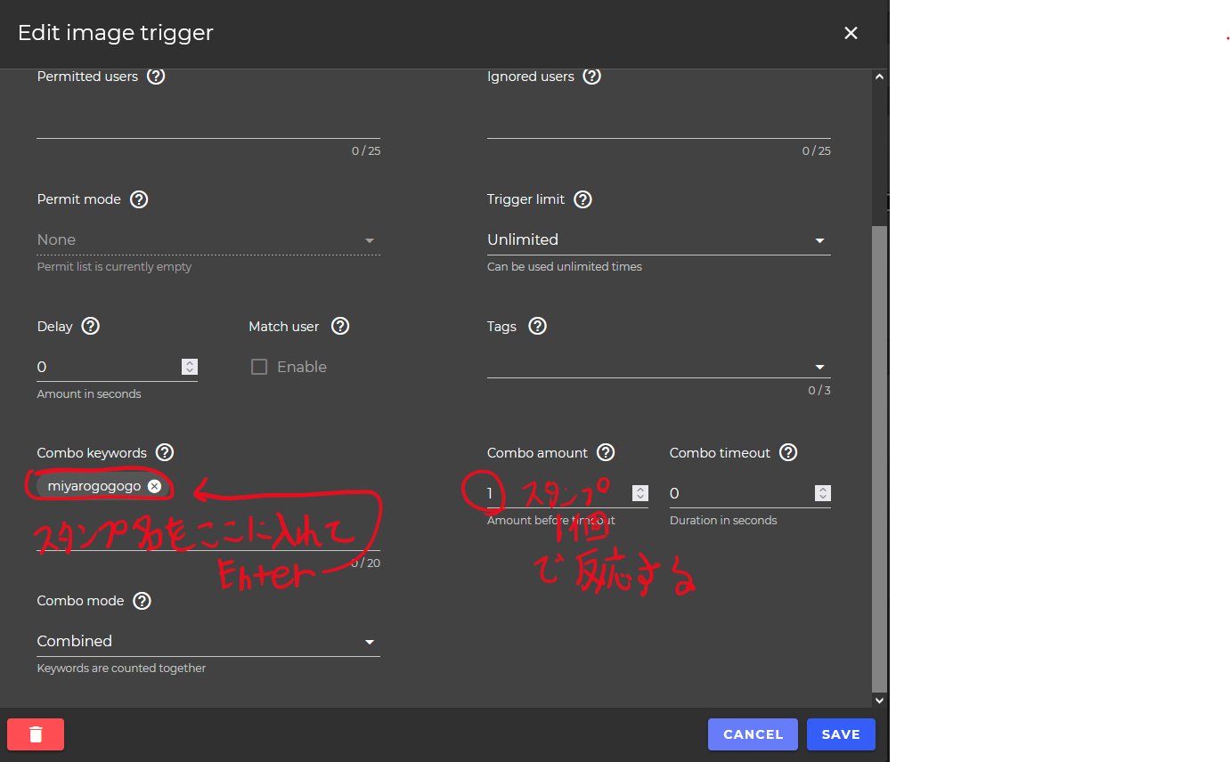Click the "Edit image trigger" dialog title
This screenshot has width=1230, height=762.
pyautogui.click(x=116, y=34)
